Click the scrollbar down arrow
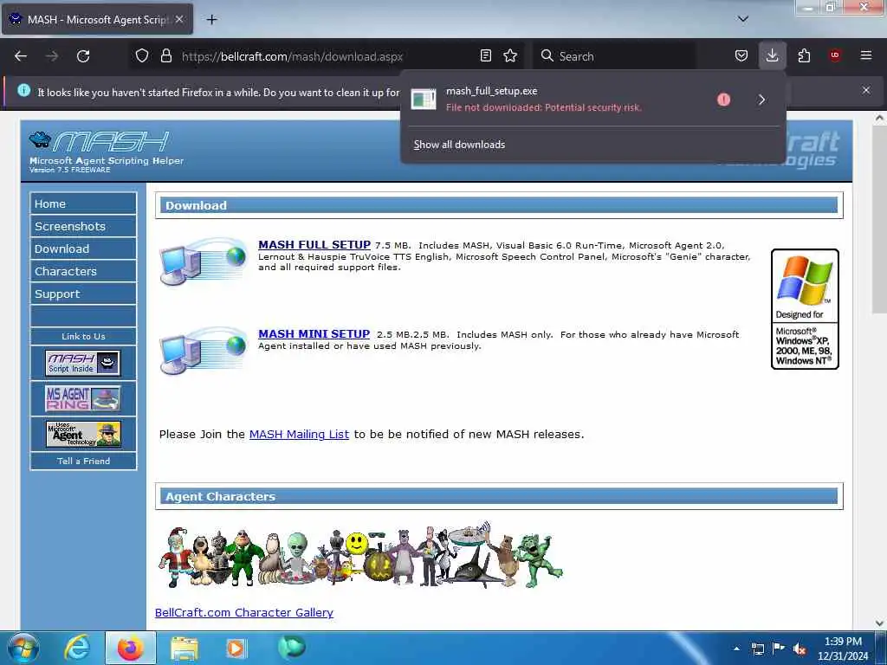 pyautogui.click(x=879, y=623)
